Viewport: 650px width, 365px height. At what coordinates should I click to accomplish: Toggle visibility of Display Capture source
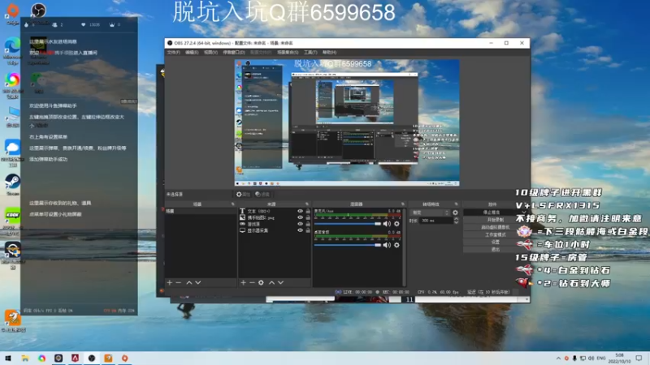(x=300, y=230)
